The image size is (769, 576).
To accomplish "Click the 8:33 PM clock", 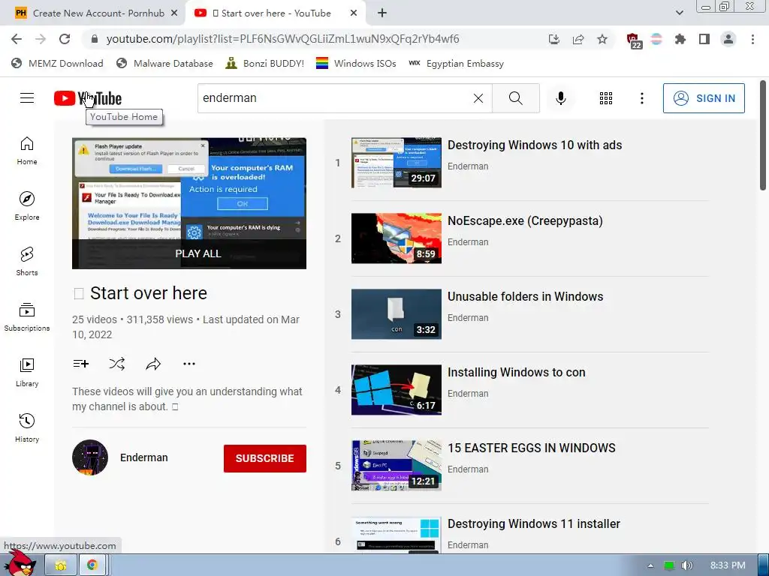I will tap(728, 565).
